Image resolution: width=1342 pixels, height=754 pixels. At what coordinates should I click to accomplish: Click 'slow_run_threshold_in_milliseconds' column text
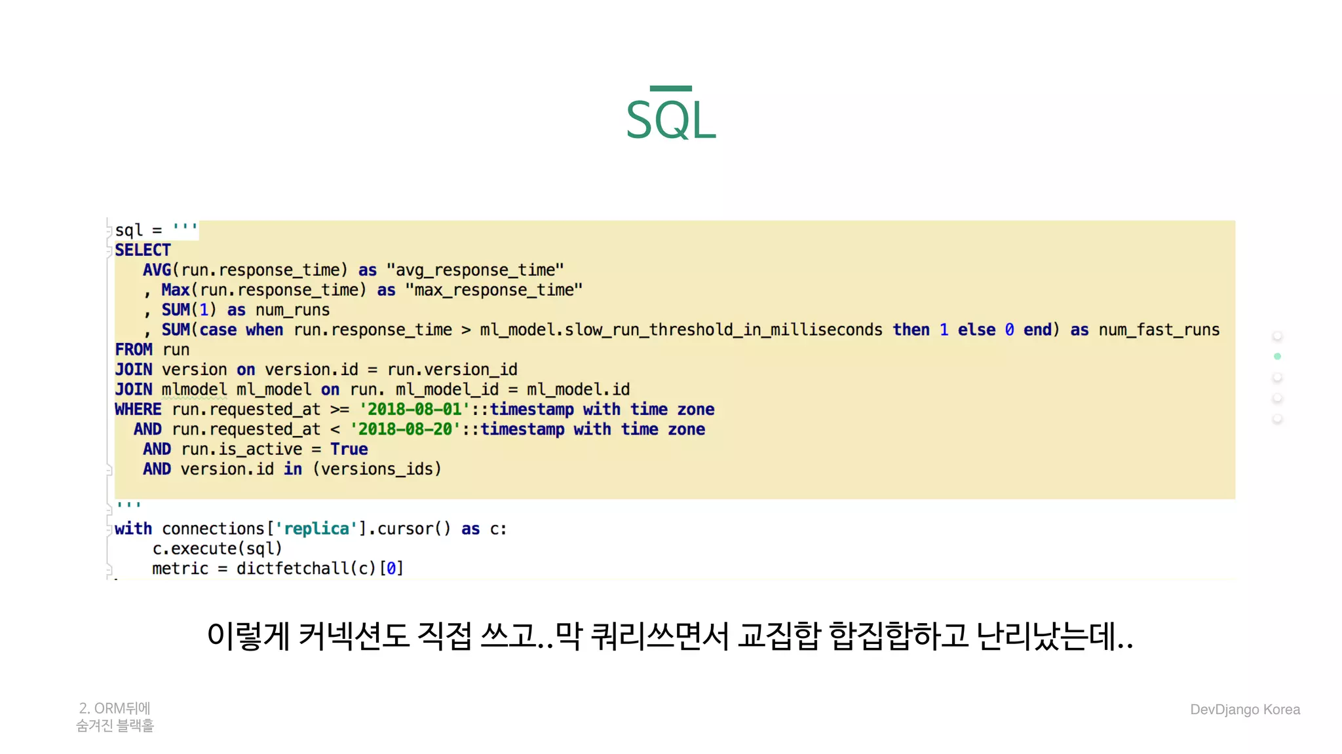tap(723, 330)
